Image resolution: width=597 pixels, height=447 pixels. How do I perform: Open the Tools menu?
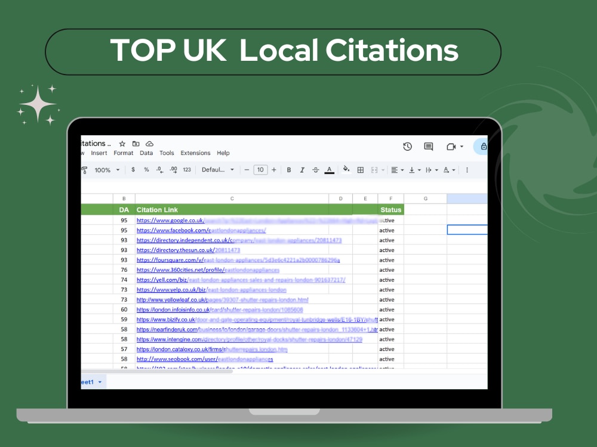coord(167,153)
